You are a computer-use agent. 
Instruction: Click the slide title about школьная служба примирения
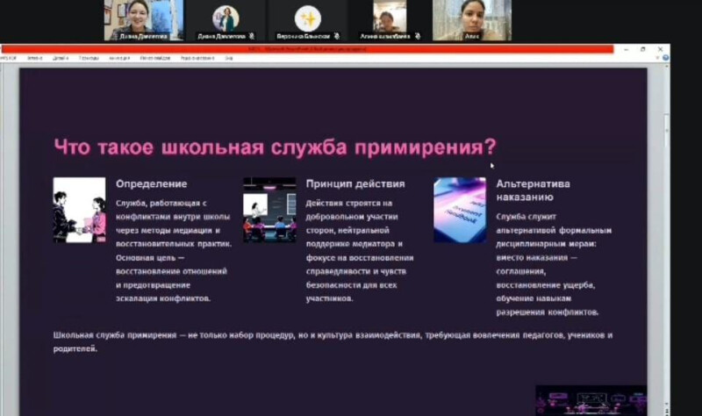tap(275, 146)
